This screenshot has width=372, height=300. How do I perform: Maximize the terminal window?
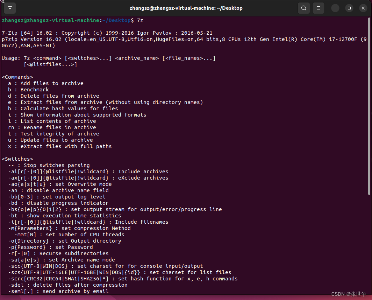(x=349, y=8)
